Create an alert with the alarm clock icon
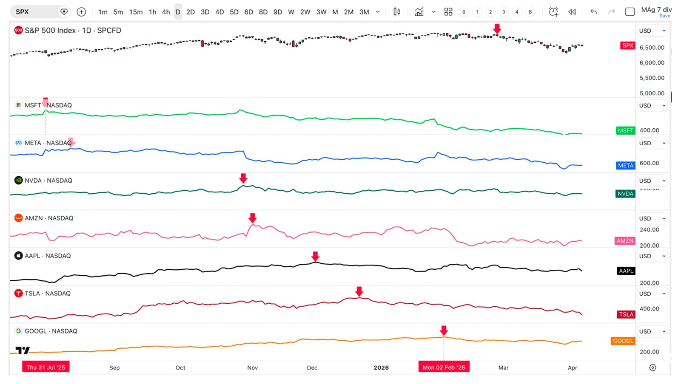The width and height of the screenshot is (678, 384). tap(553, 12)
